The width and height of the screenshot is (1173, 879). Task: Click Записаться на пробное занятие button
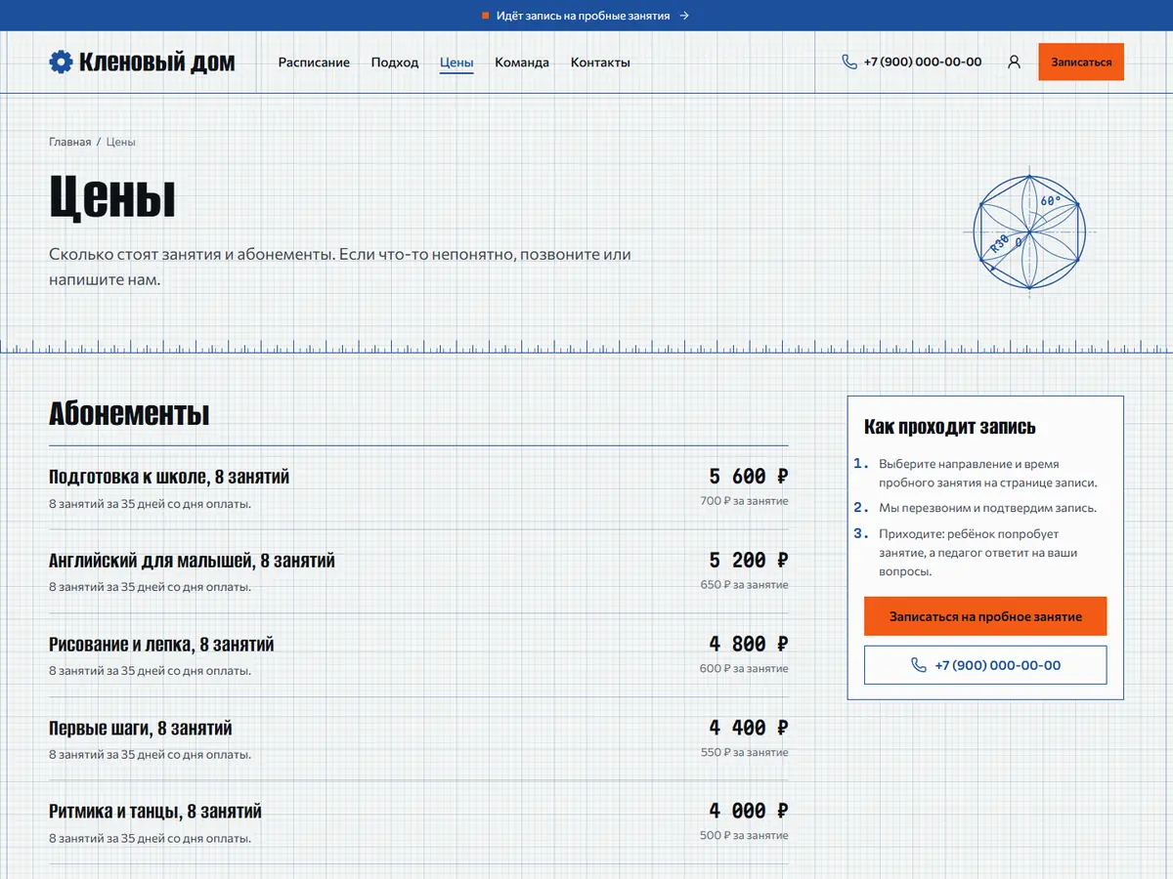985,616
